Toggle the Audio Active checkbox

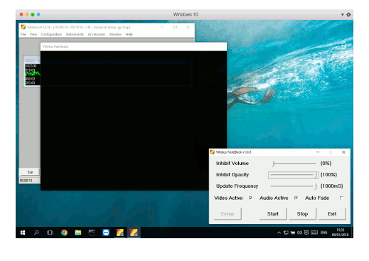click(x=296, y=198)
